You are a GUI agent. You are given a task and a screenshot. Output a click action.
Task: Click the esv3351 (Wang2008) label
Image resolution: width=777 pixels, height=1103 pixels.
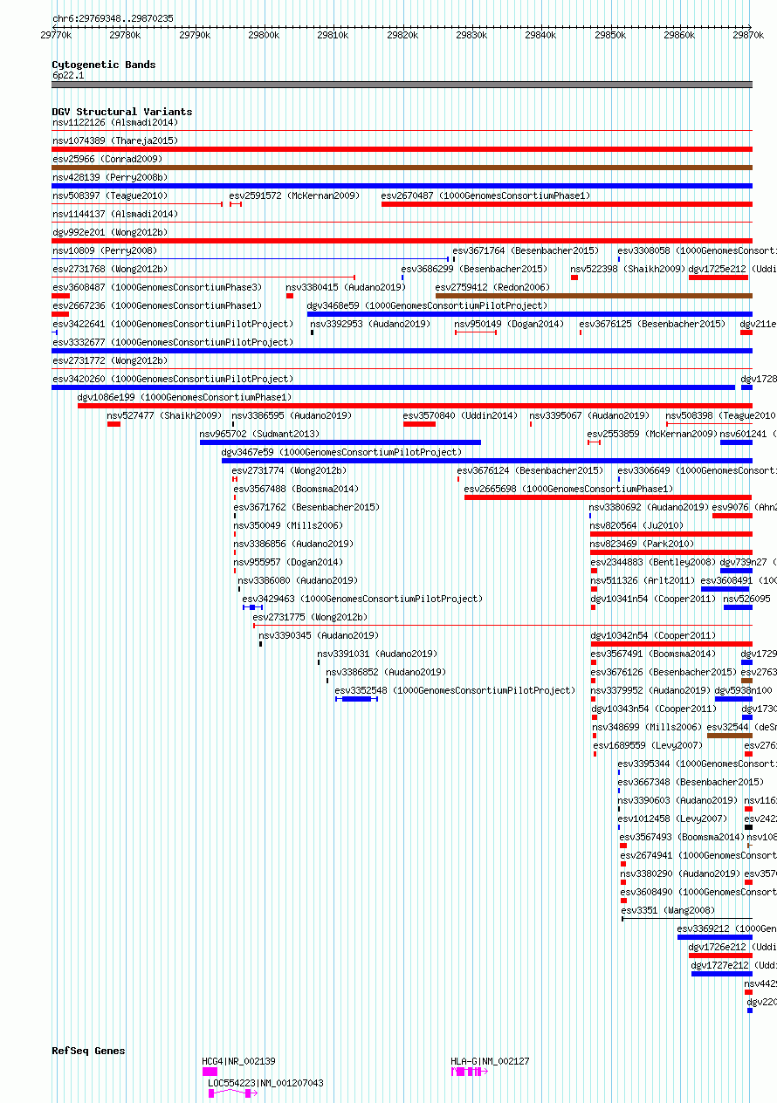pyautogui.click(x=667, y=910)
